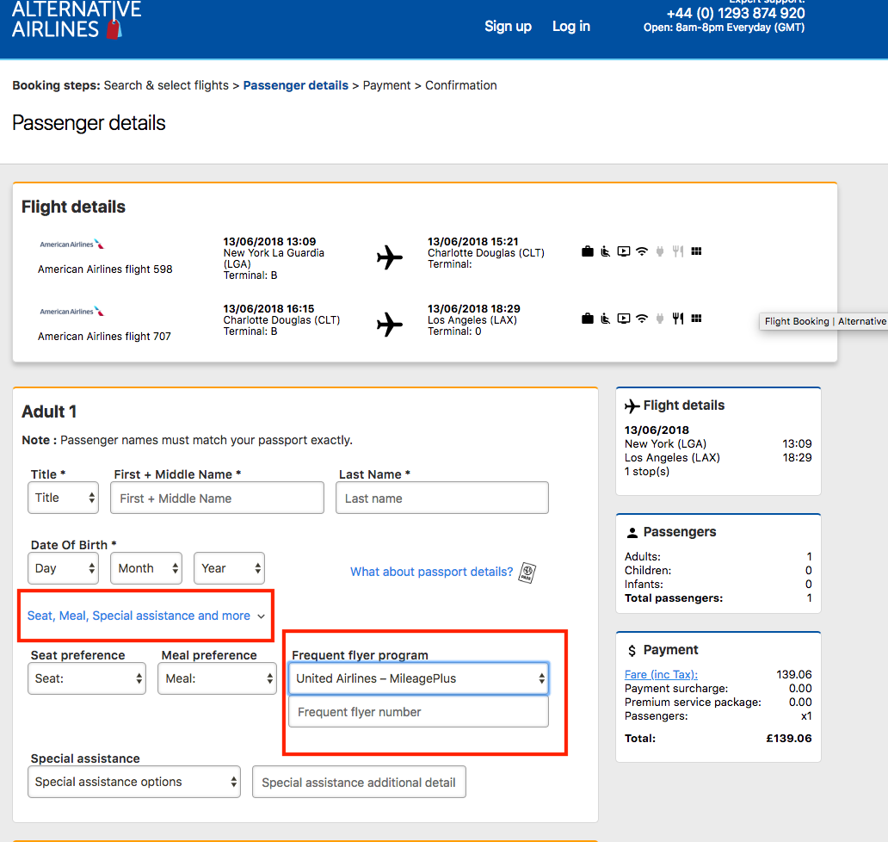Open Frequent flyer program dropdown

click(x=418, y=678)
